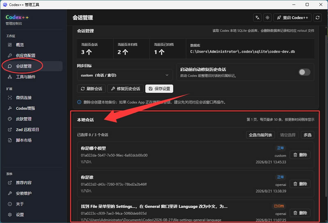Click the 保存设置 button
The image size is (328, 223).
[x=159, y=89]
